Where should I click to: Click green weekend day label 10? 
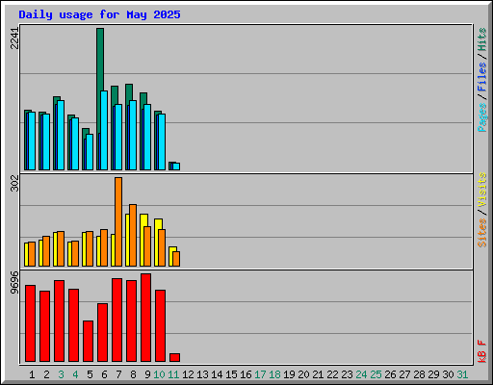159,374
